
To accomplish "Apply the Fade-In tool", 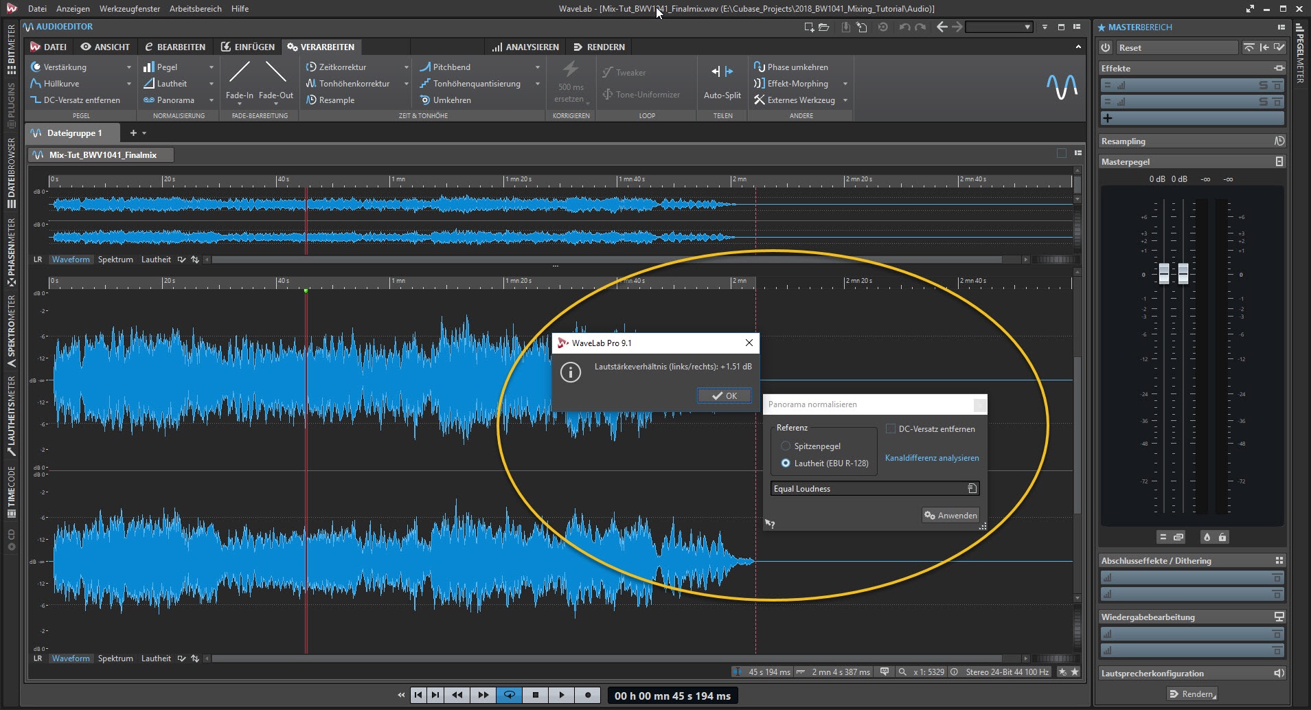I will coord(239,82).
